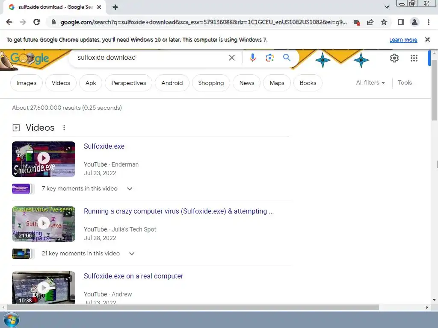The height and width of the screenshot is (328, 438).
Task: Click the "Jul 28, 2022" date text
Action: click(x=100, y=238)
